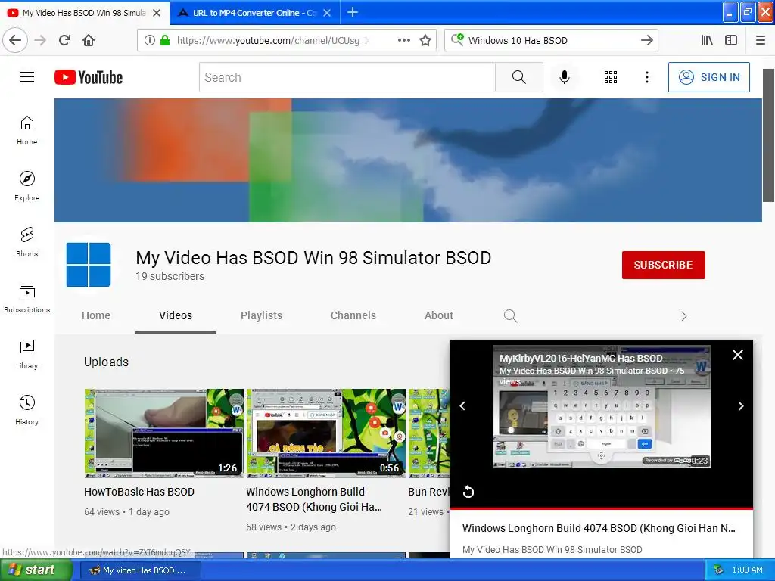Open Home in YouTube sidebar
The width and height of the screenshot is (775, 581).
click(27, 130)
